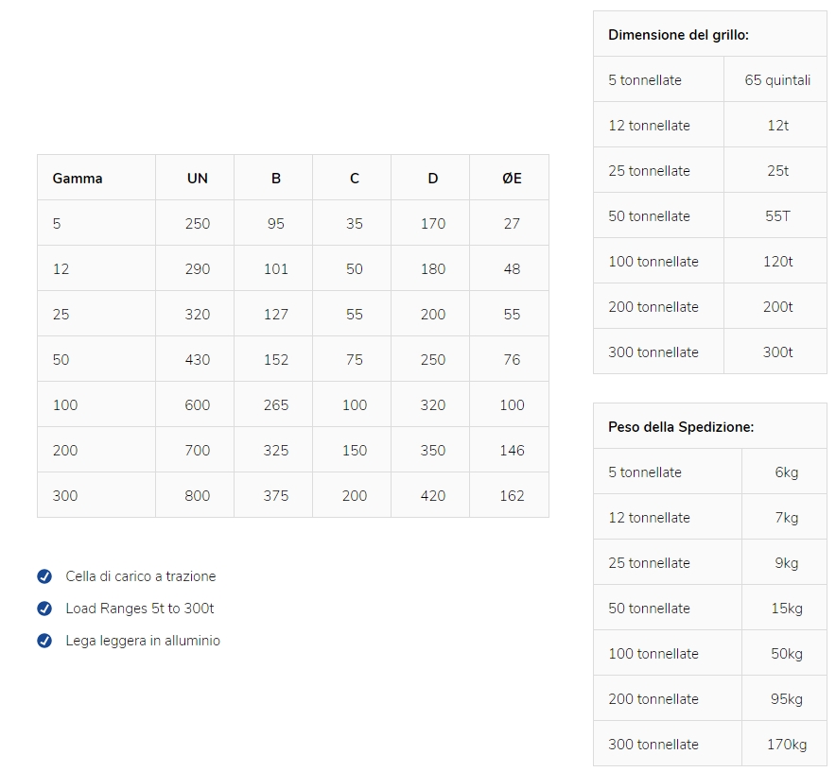Select the Gamma column header
Viewport: 836px width, 772px height.
78,178
